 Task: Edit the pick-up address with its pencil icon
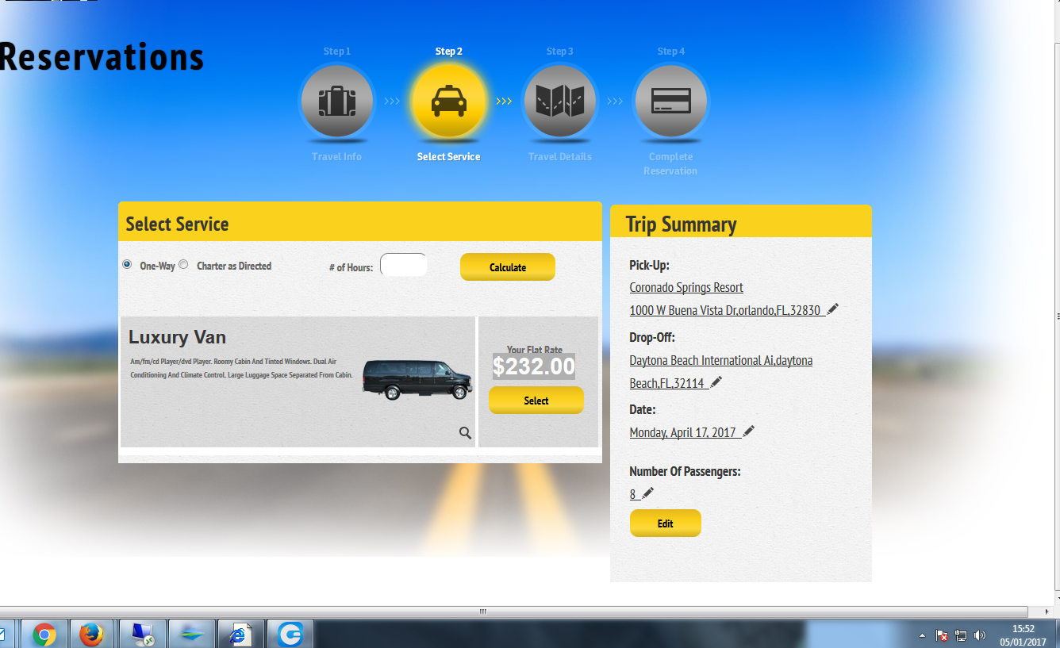coord(832,309)
